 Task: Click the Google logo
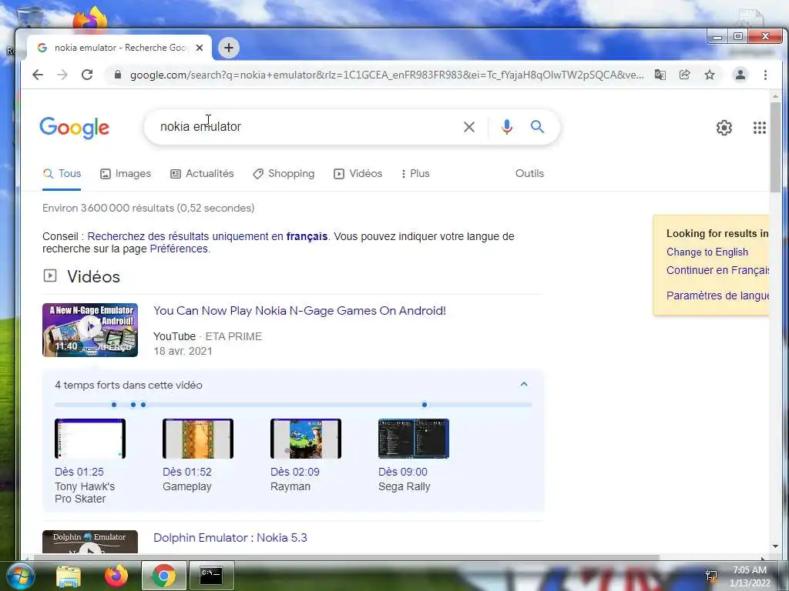pos(75,128)
